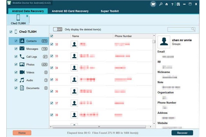Click the Recover button
The height and width of the screenshot is (137, 206).
pos(182,133)
